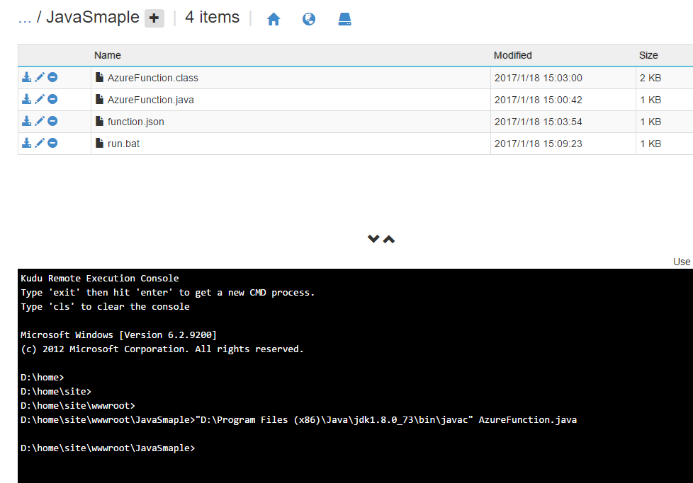The width and height of the screenshot is (693, 483).
Task: Sort files by the Size column
Action: point(648,55)
